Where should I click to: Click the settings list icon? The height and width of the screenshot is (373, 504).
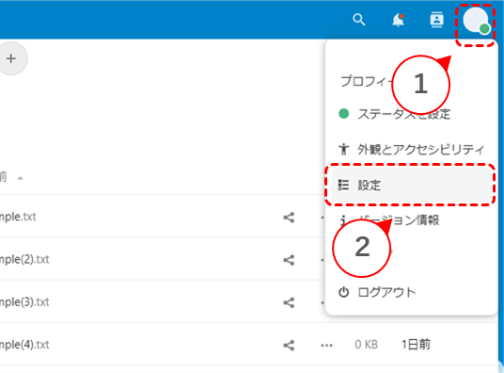[x=343, y=185]
